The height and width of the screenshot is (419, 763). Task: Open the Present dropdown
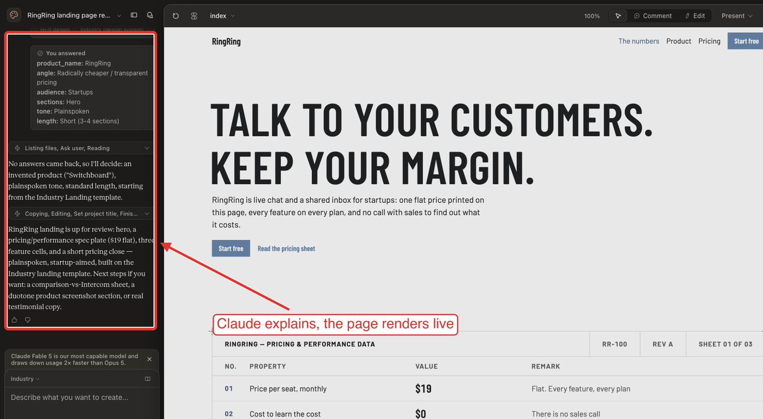(x=737, y=16)
